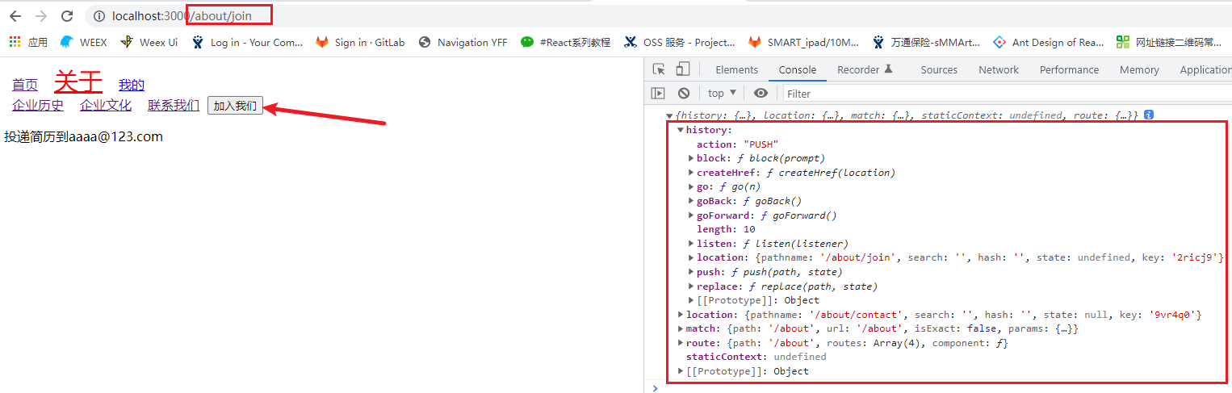The height and width of the screenshot is (393, 1232).
Task: Expand the match property
Action: pos(681,328)
